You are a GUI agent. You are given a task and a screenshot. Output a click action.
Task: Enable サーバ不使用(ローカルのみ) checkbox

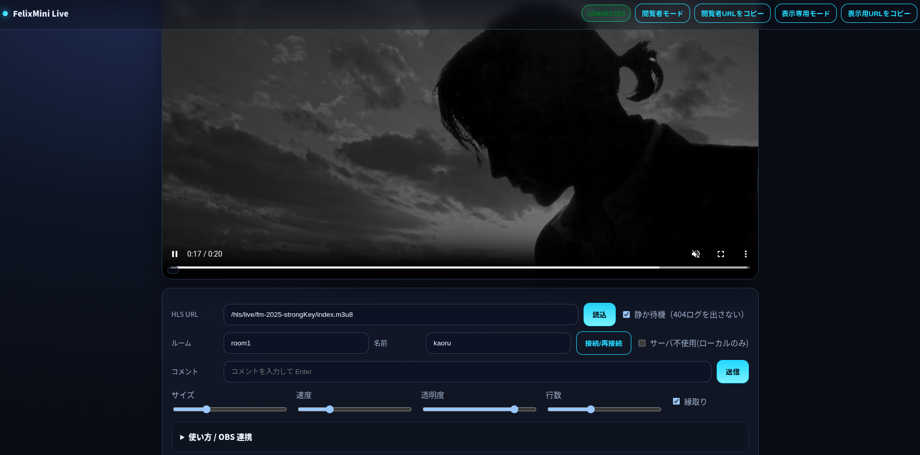click(x=642, y=343)
